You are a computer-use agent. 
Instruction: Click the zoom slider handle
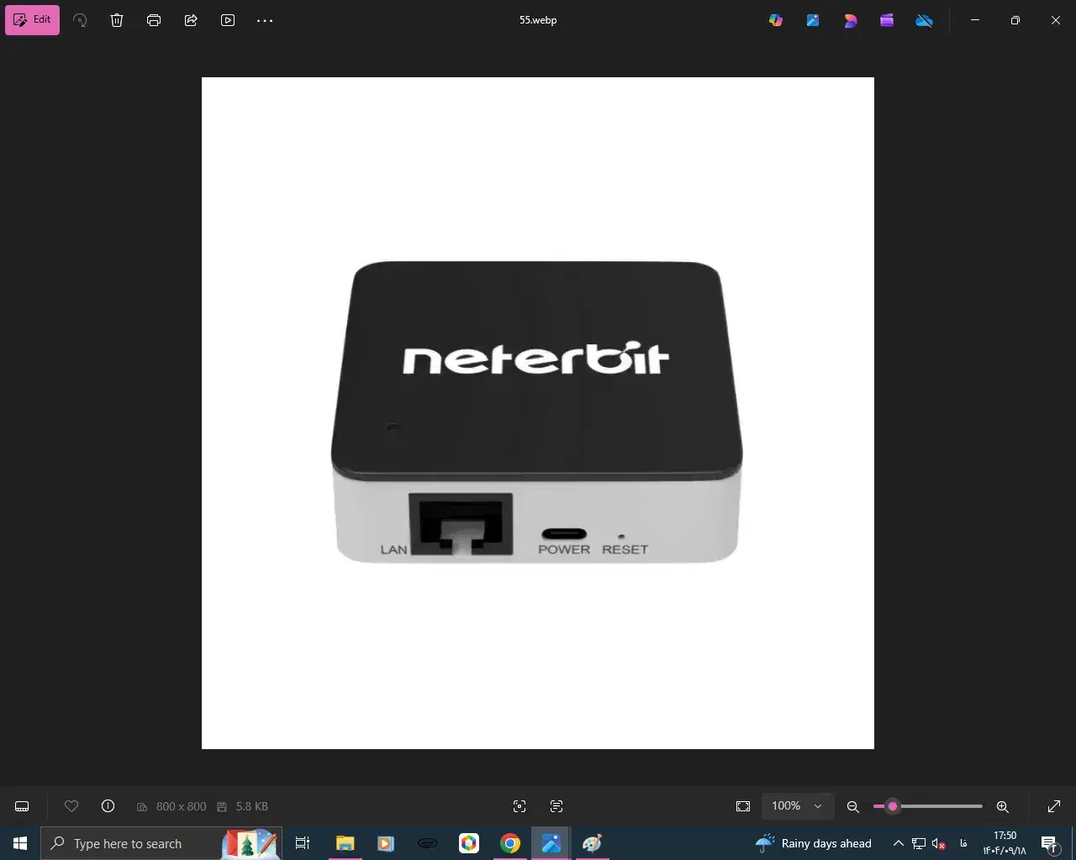click(x=893, y=806)
